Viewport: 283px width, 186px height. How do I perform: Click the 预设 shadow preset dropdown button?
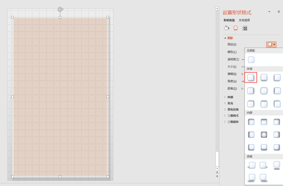pyautogui.click(x=271, y=44)
